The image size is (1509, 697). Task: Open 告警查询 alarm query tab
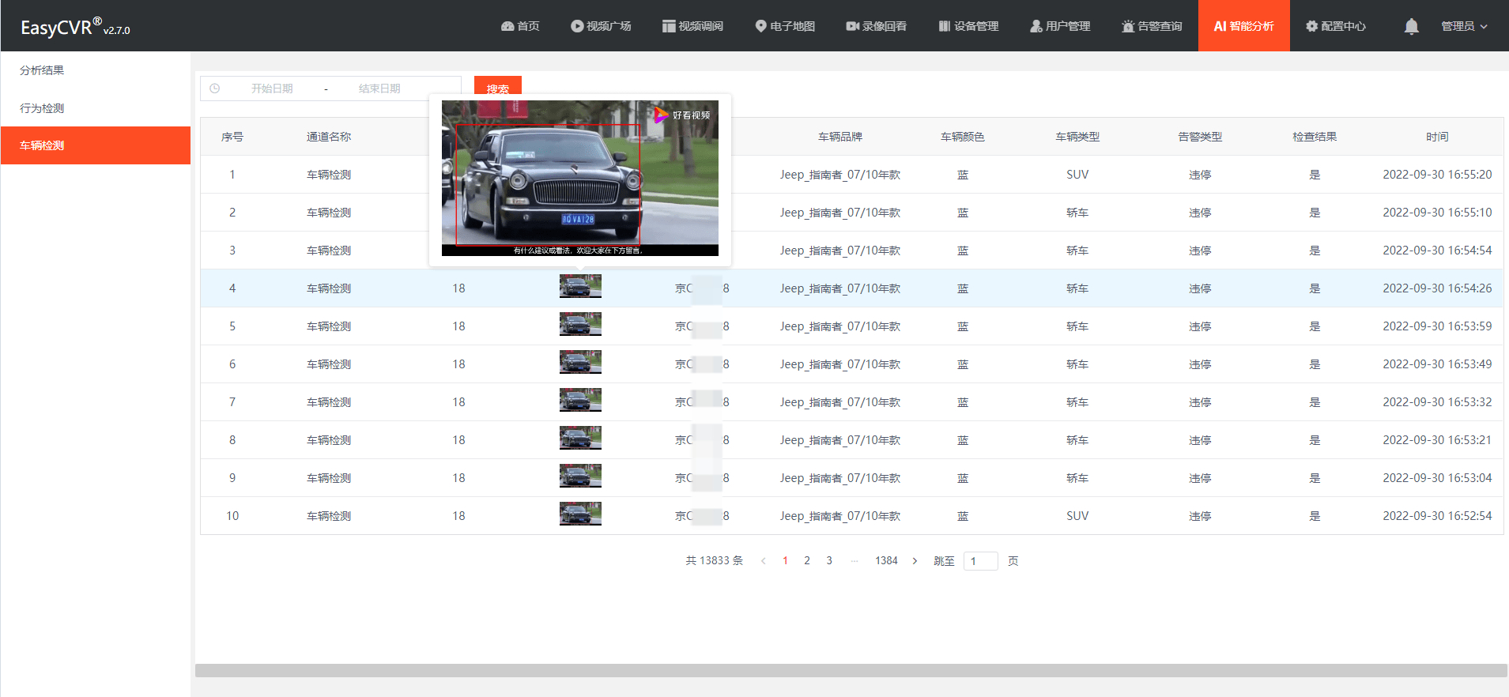1152,26
